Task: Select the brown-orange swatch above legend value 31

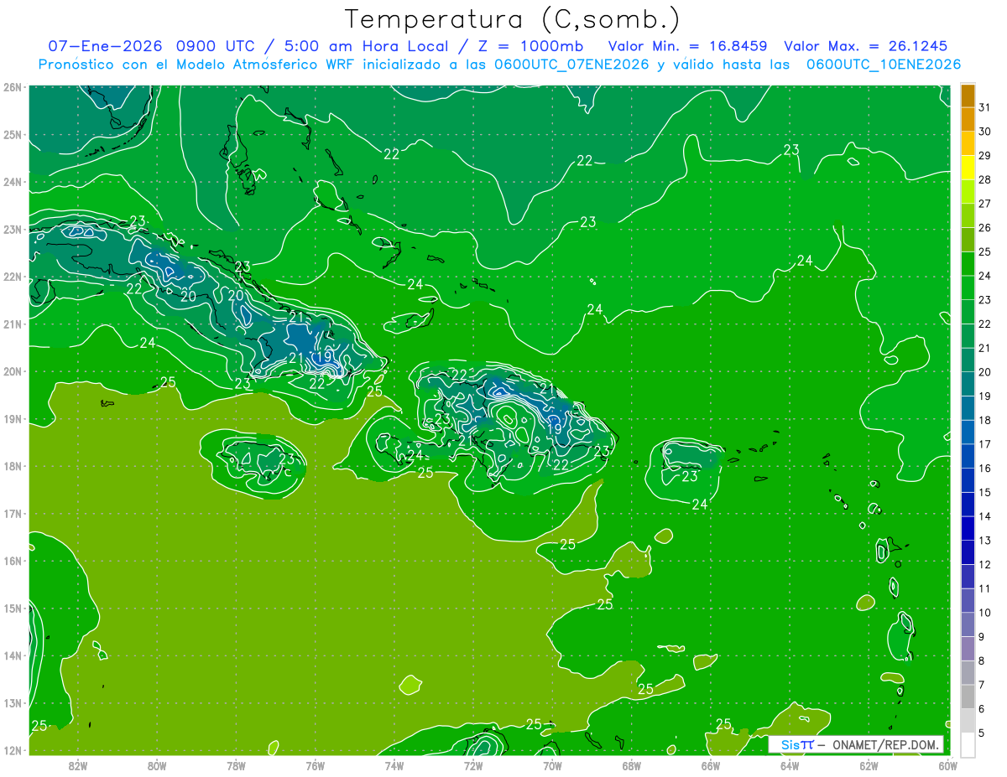Action: coord(968,96)
